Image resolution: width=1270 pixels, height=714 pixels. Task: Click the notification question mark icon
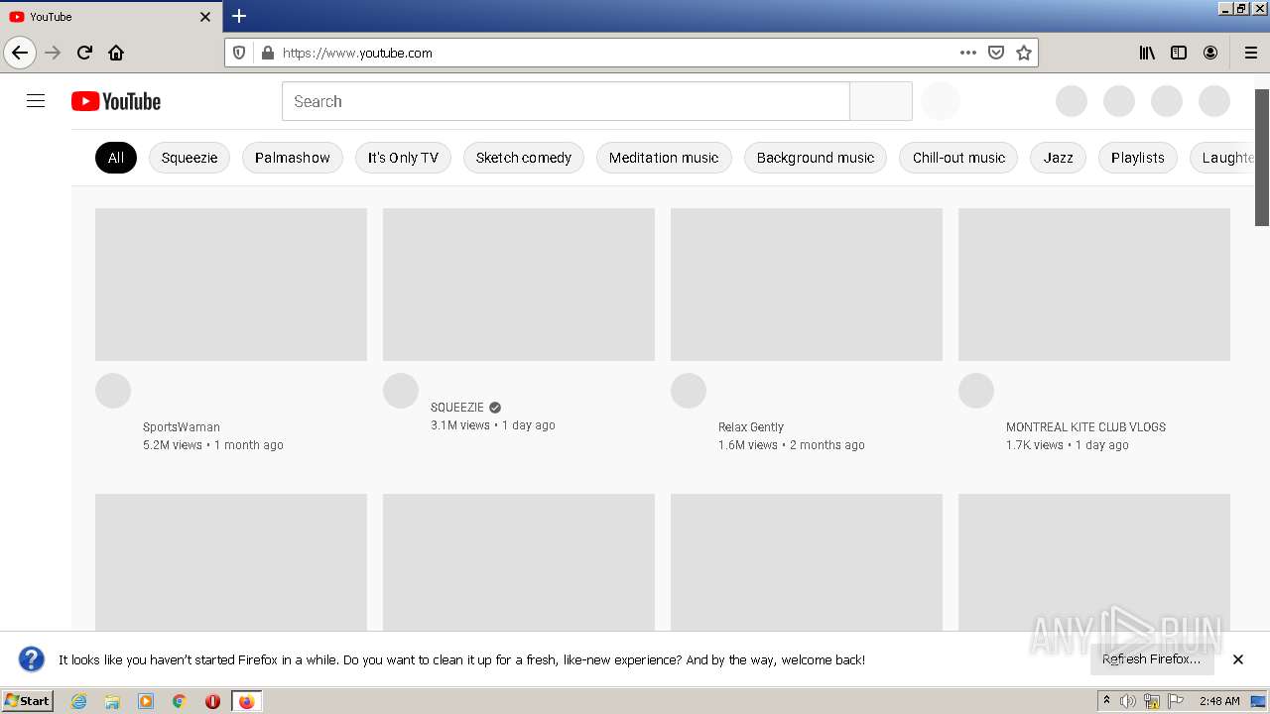[x=32, y=659]
